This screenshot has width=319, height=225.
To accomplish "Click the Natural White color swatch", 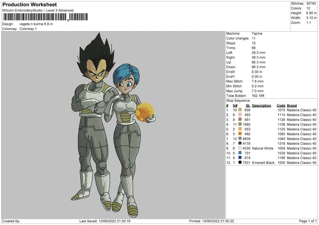I will click(240, 148).
